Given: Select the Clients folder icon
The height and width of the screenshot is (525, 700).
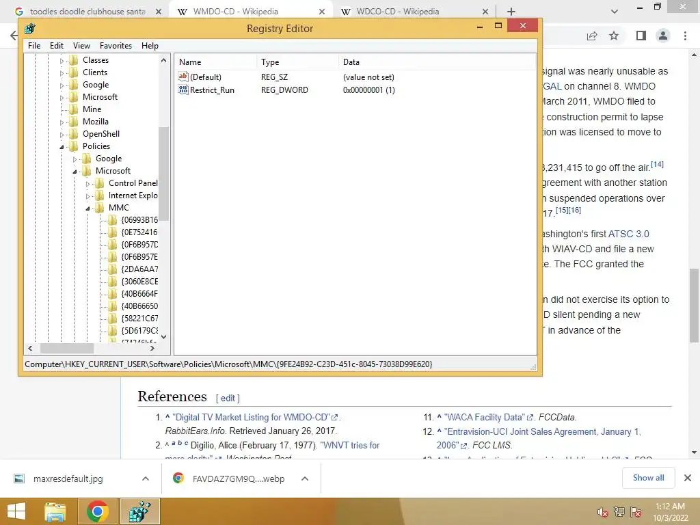Looking at the screenshot, I should point(74,72).
